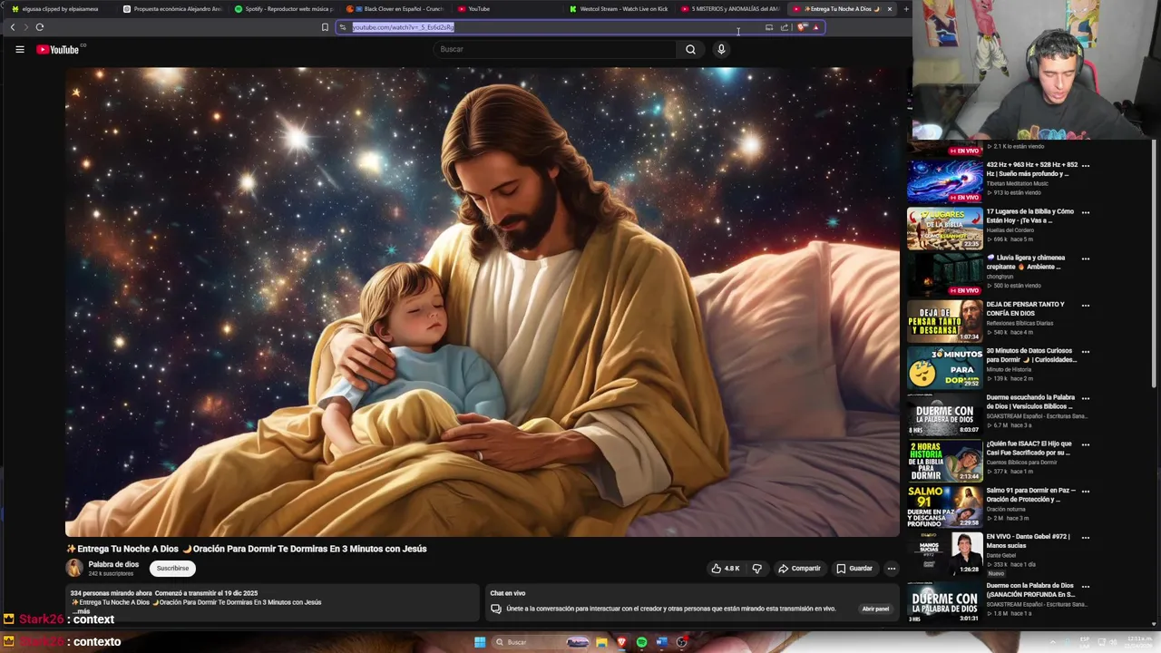
Task: Open options for 432 Hz video
Action: click(1086, 166)
